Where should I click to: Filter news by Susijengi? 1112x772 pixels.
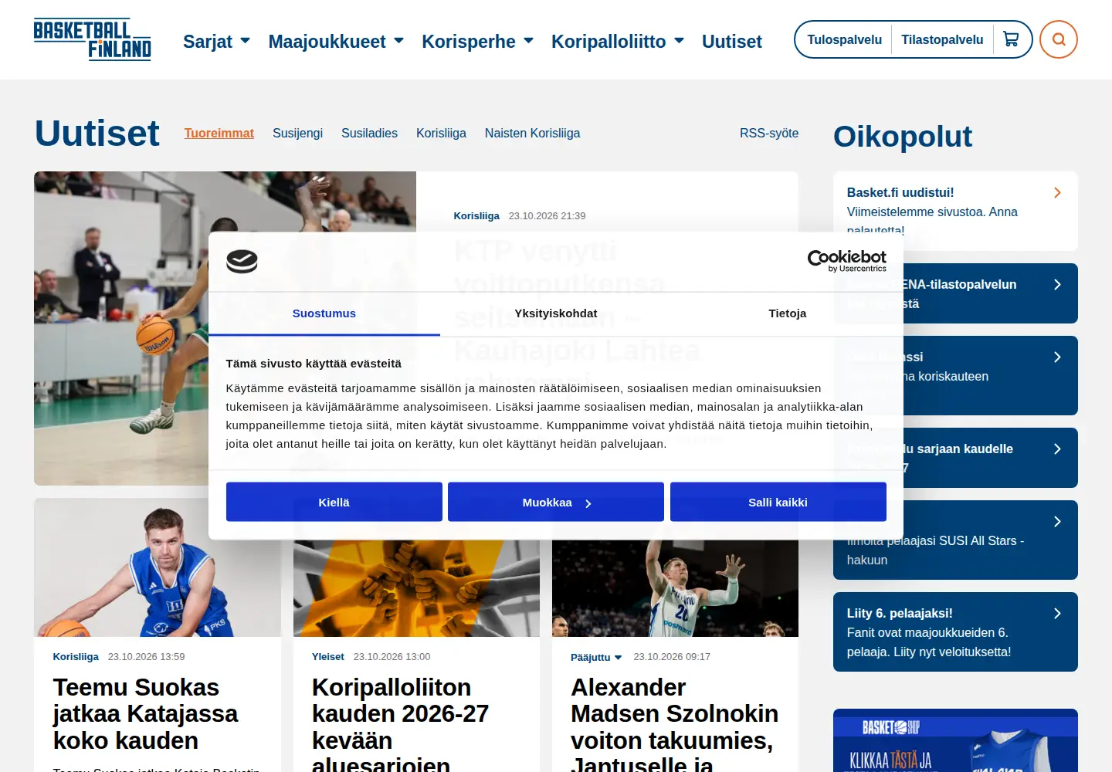[297, 133]
